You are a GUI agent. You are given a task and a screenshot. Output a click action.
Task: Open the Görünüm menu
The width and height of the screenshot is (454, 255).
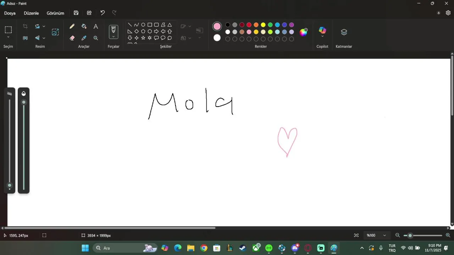55,13
